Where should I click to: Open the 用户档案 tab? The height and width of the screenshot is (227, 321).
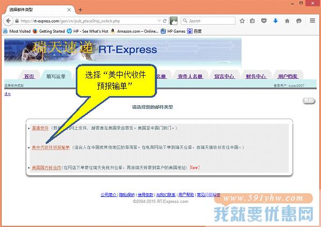[x=288, y=76]
